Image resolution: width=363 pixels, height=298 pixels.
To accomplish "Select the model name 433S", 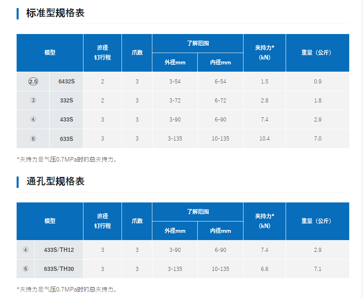I will pos(66,119).
